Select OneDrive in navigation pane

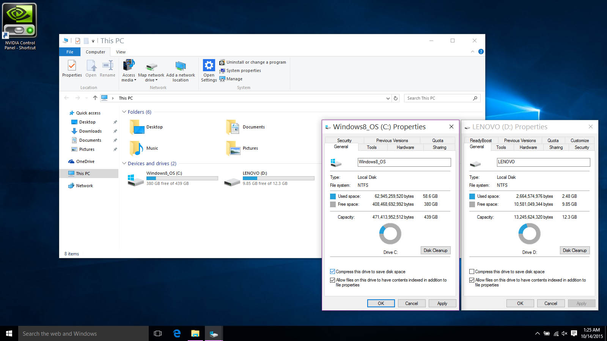(x=82, y=161)
